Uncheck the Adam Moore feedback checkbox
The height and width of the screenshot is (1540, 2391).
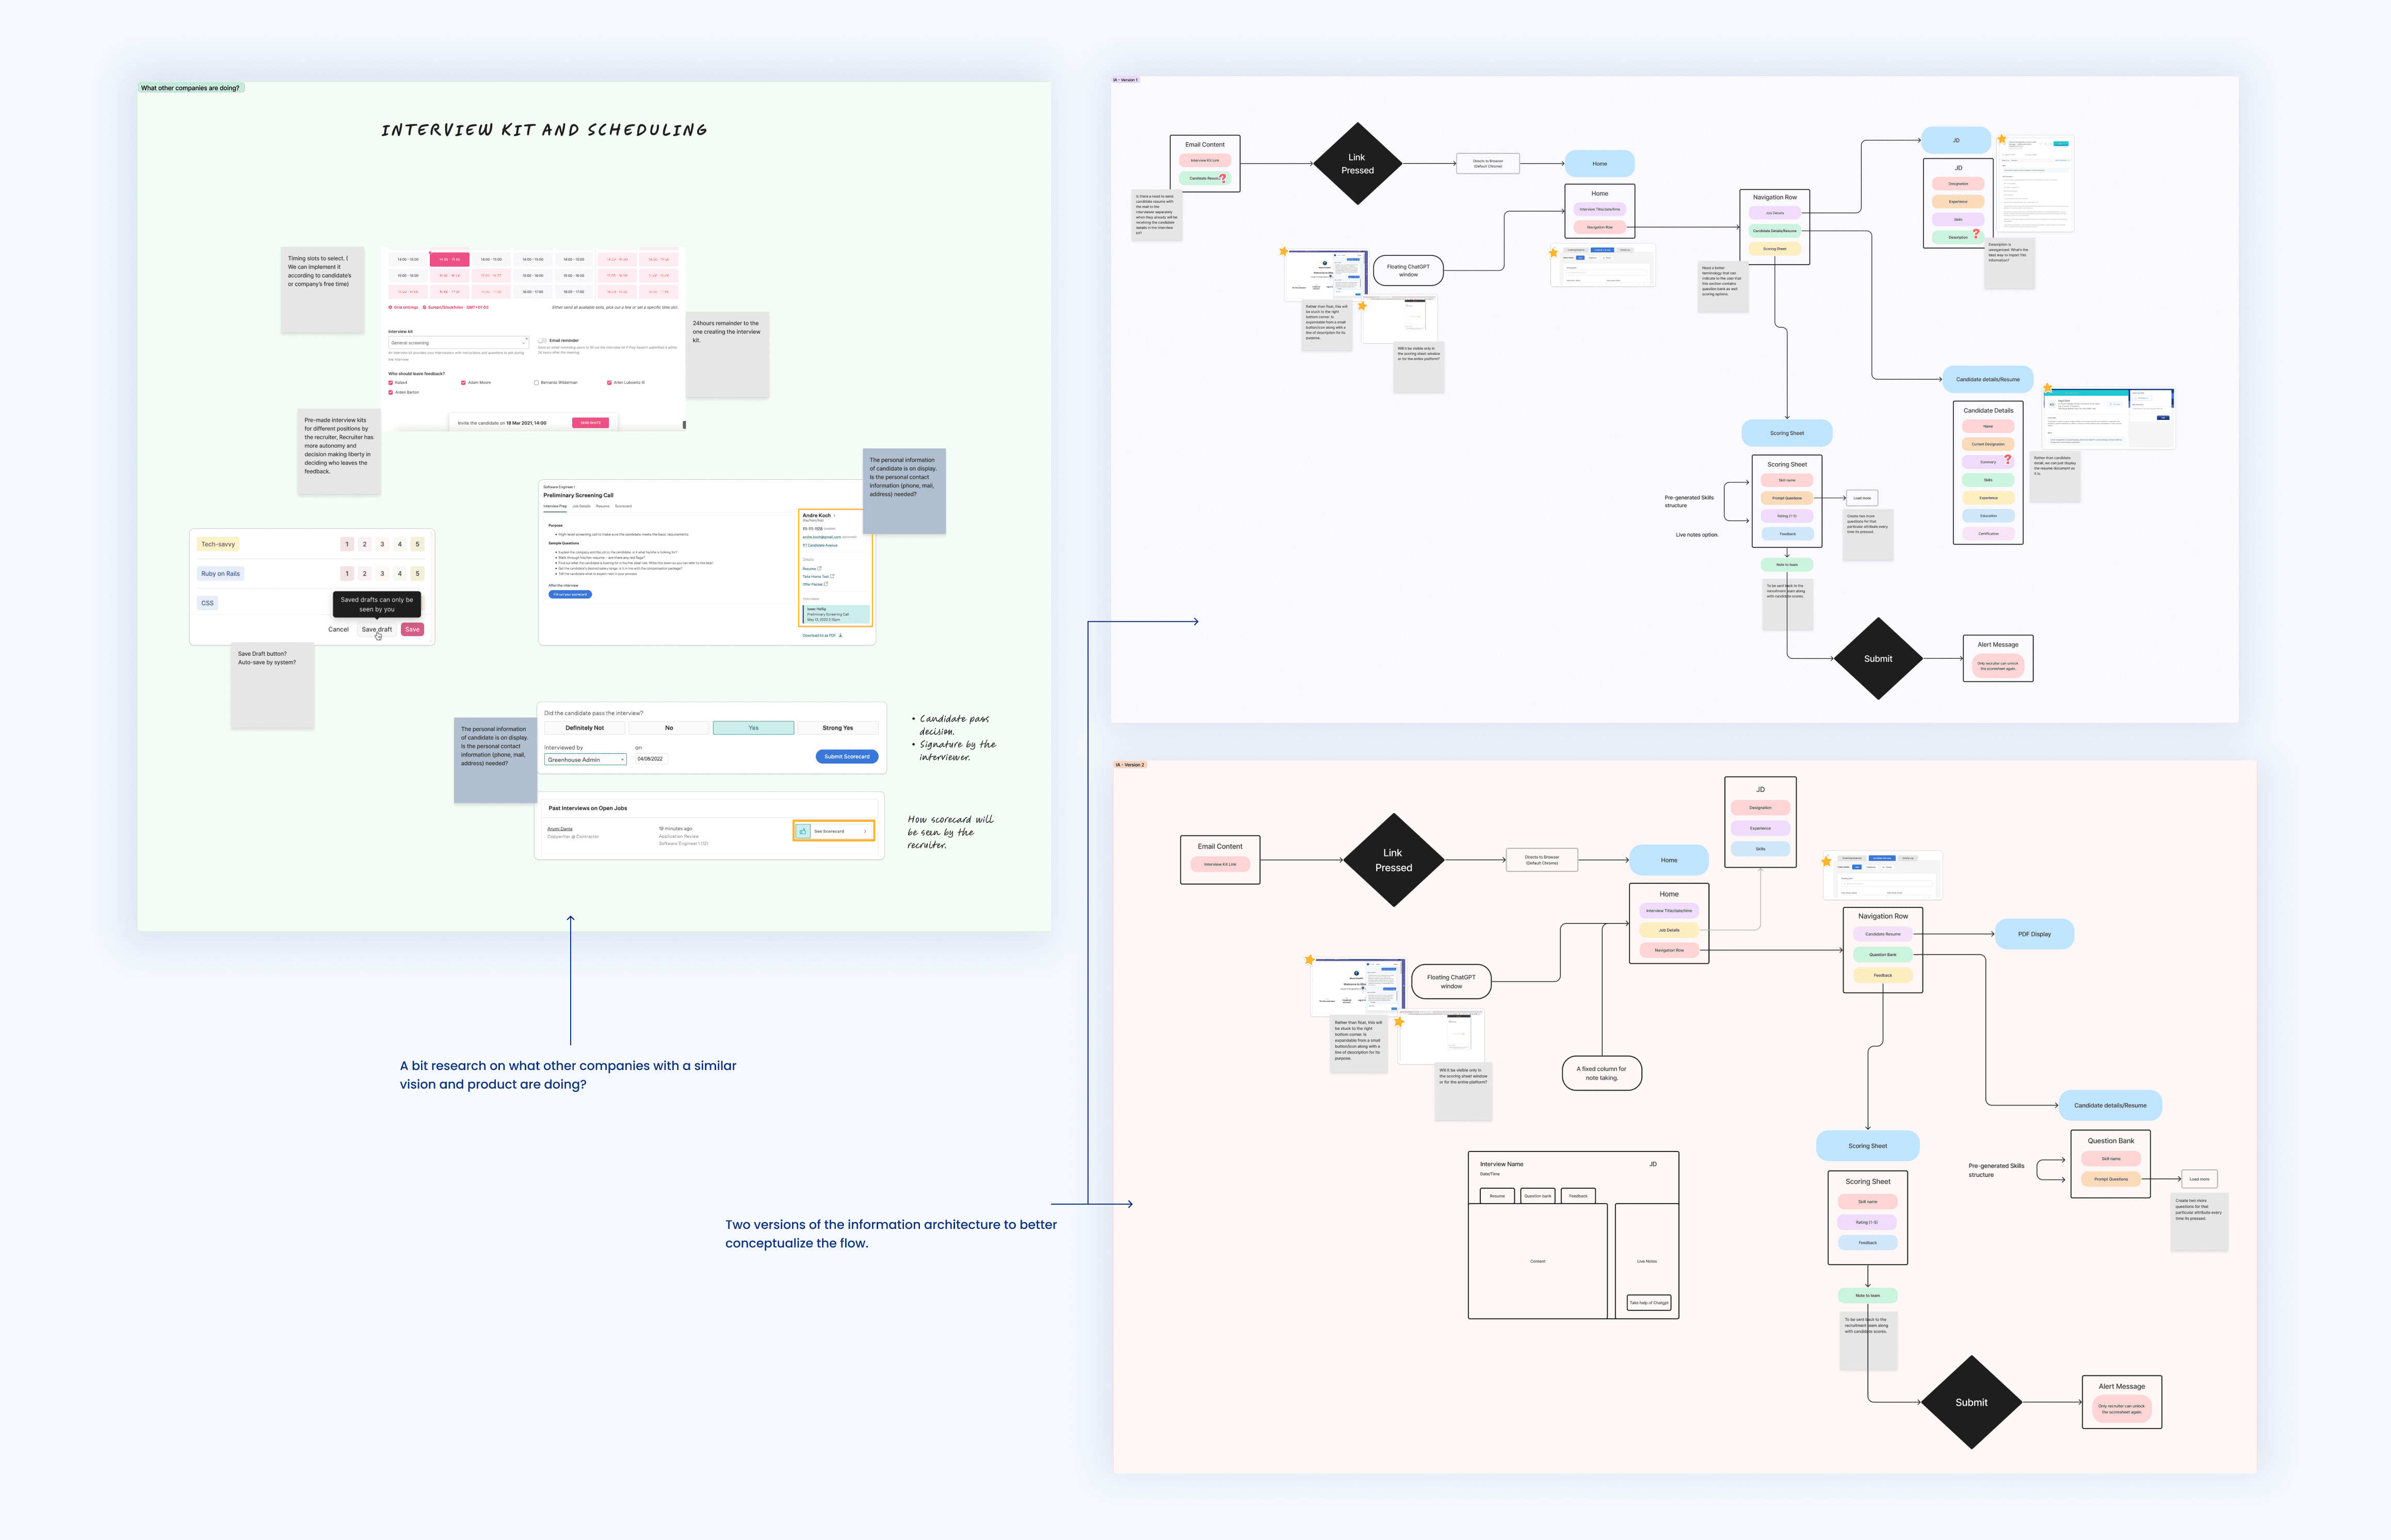463,382
